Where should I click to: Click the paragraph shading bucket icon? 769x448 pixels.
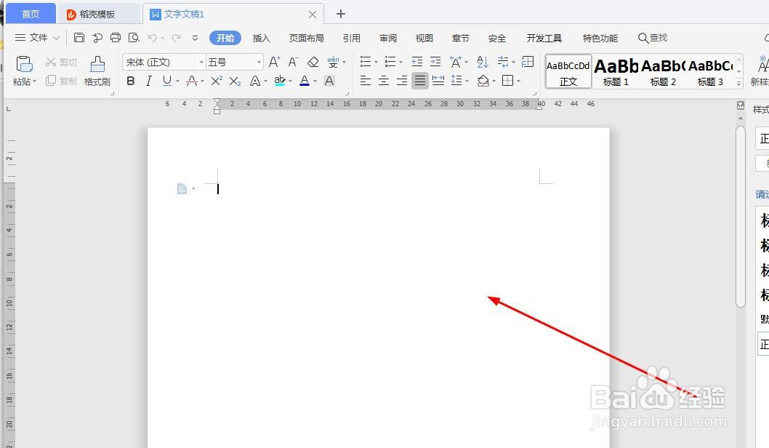pyautogui.click(x=483, y=81)
